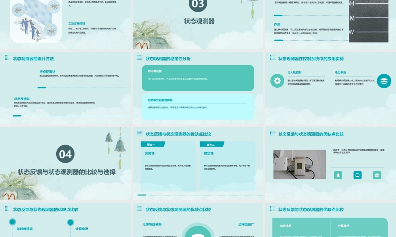The width and height of the screenshot is (396, 237).
Task: Click the 工业过程控制 heading
Action: point(76,23)
